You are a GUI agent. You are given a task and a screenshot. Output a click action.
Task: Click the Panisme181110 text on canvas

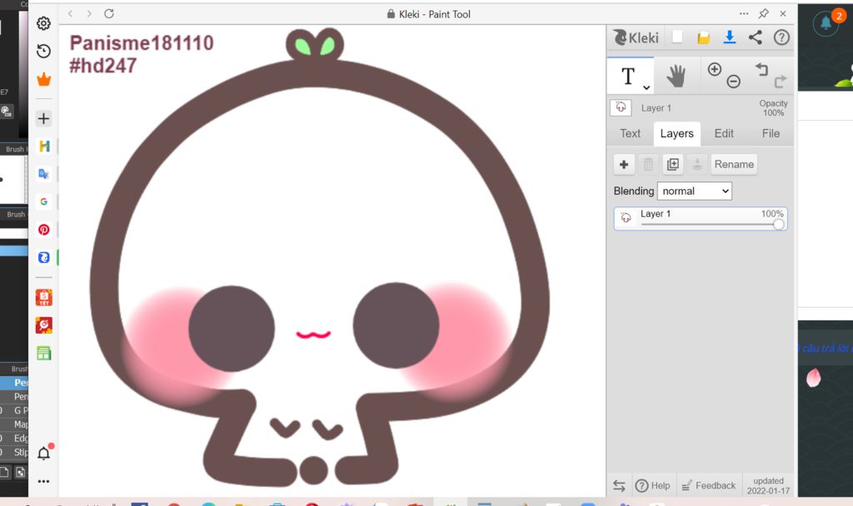click(x=142, y=43)
